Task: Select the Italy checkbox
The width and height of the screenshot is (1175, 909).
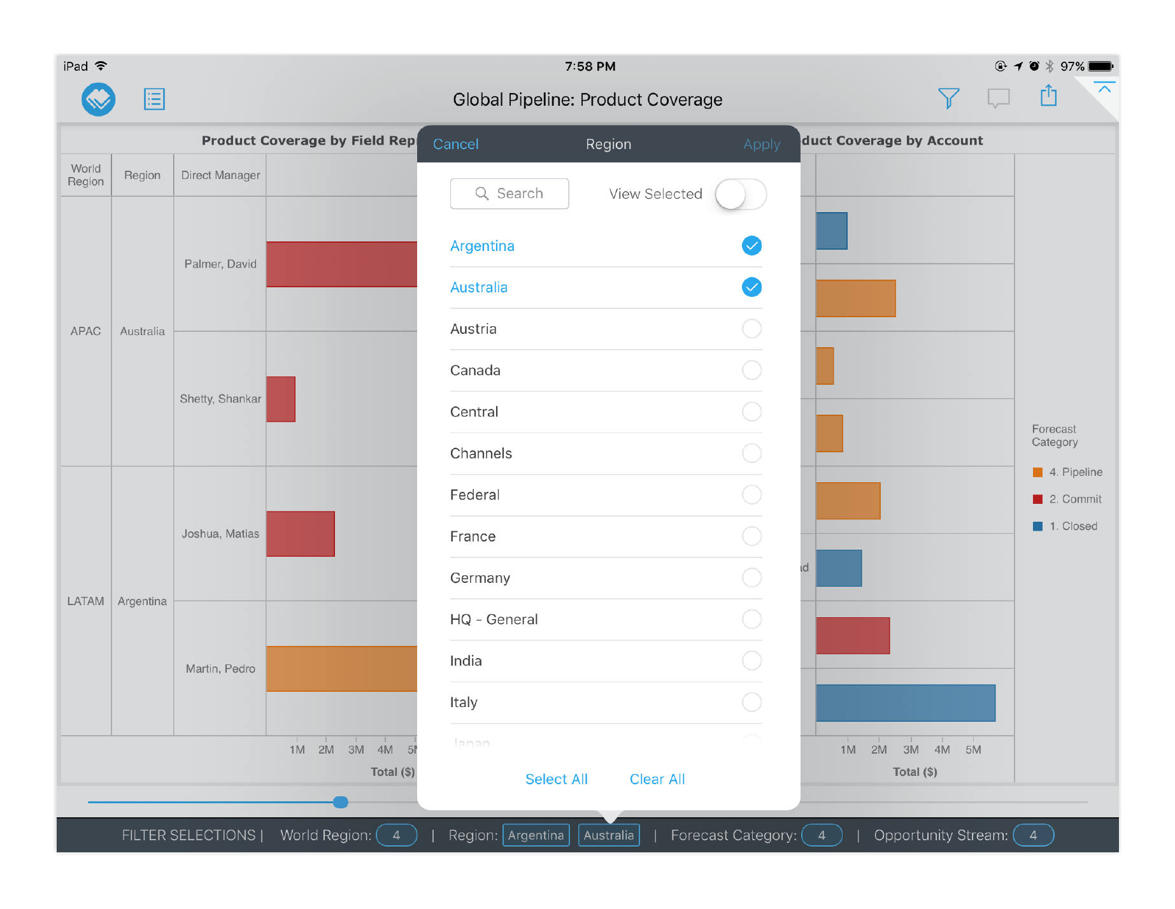Action: pyautogui.click(x=751, y=702)
